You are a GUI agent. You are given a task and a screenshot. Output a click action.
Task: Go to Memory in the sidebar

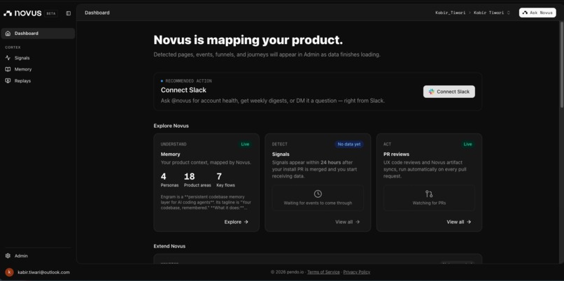(x=38, y=69)
